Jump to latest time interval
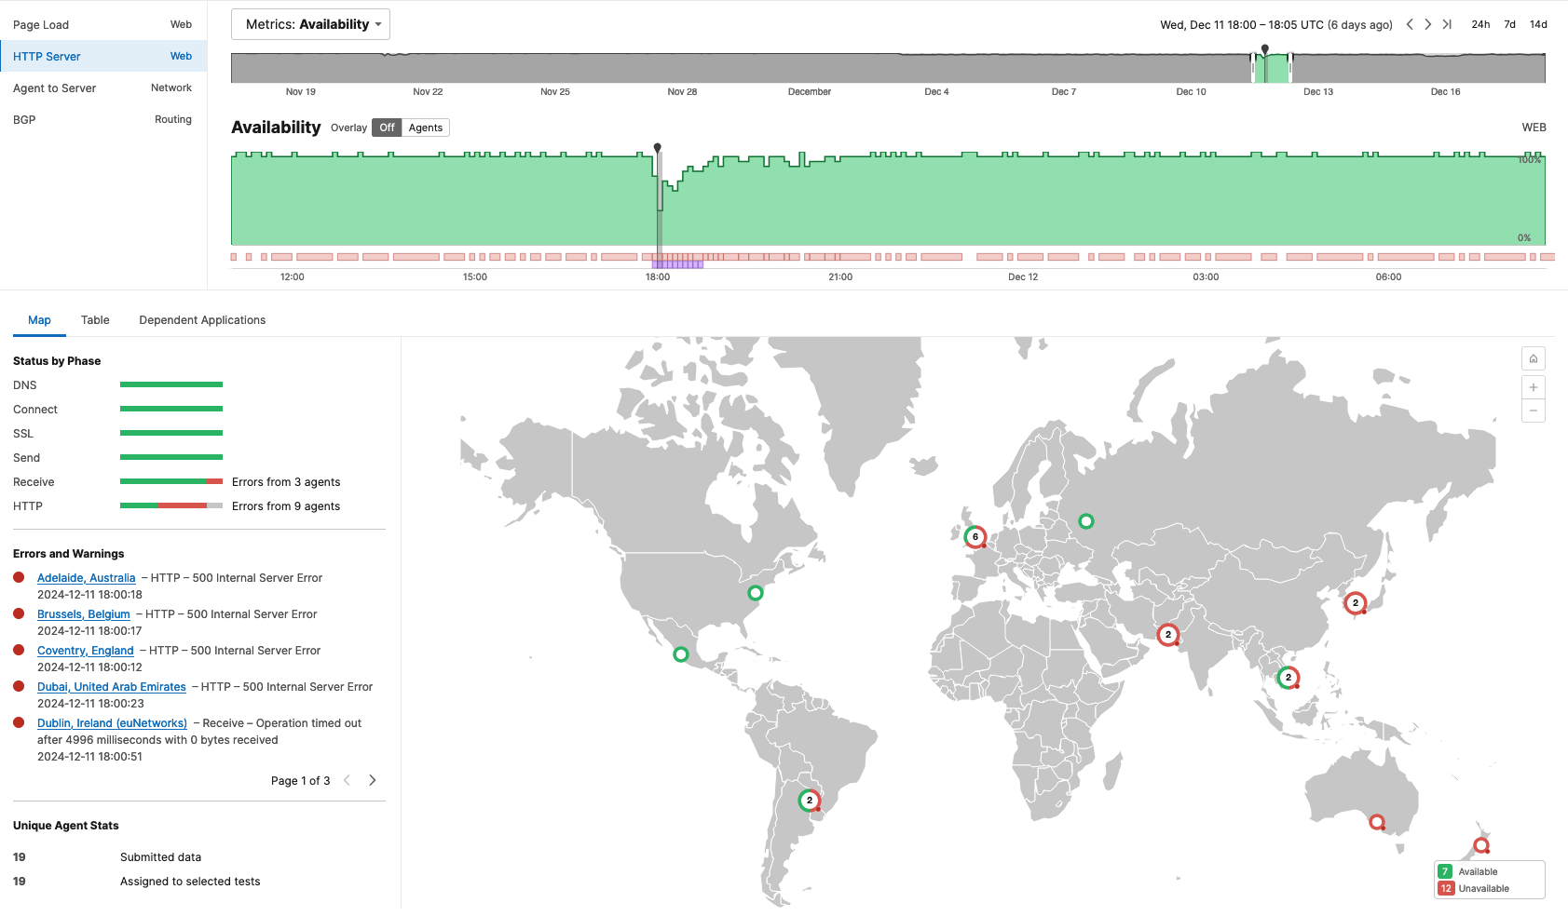Screen dimensions: 1568x916 (x=1447, y=24)
